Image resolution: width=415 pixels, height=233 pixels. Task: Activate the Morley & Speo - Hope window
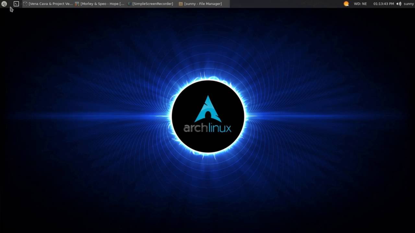(100, 4)
